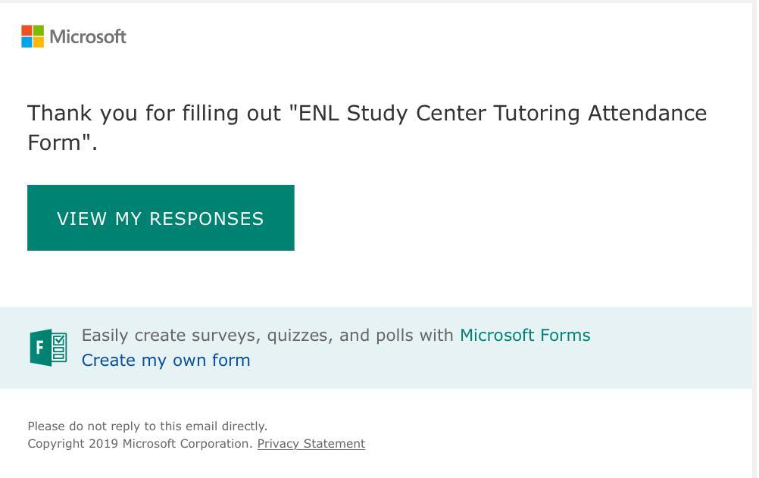
Task: Click the 'Thank you for filling out' heading
Action: click(155, 114)
